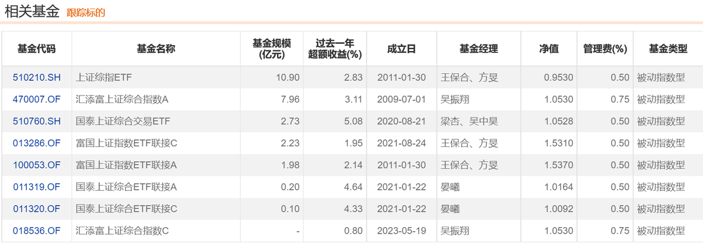This screenshot has width=703, height=243.
Task: Click inception date 2020-08-21
Action: point(401,121)
